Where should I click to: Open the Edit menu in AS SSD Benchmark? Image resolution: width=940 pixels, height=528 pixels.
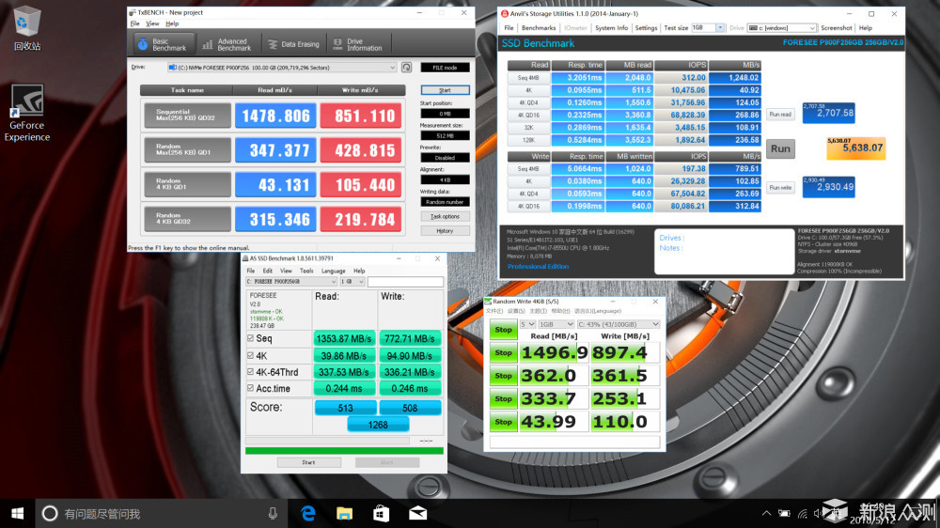(x=267, y=271)
